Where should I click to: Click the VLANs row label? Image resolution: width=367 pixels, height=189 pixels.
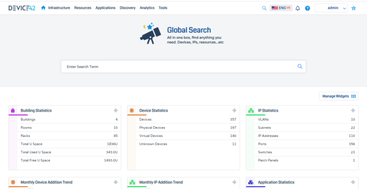[263, 119]
